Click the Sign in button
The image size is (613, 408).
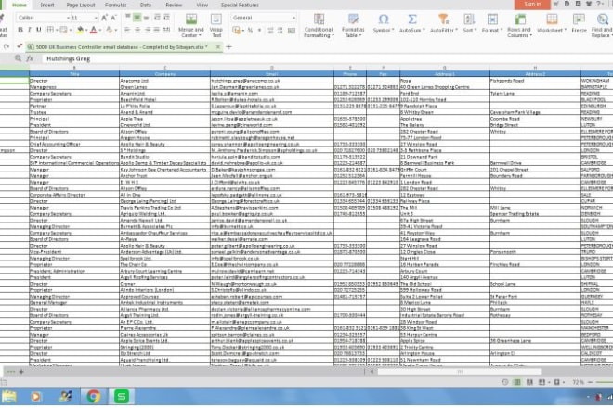click(532, 5)
